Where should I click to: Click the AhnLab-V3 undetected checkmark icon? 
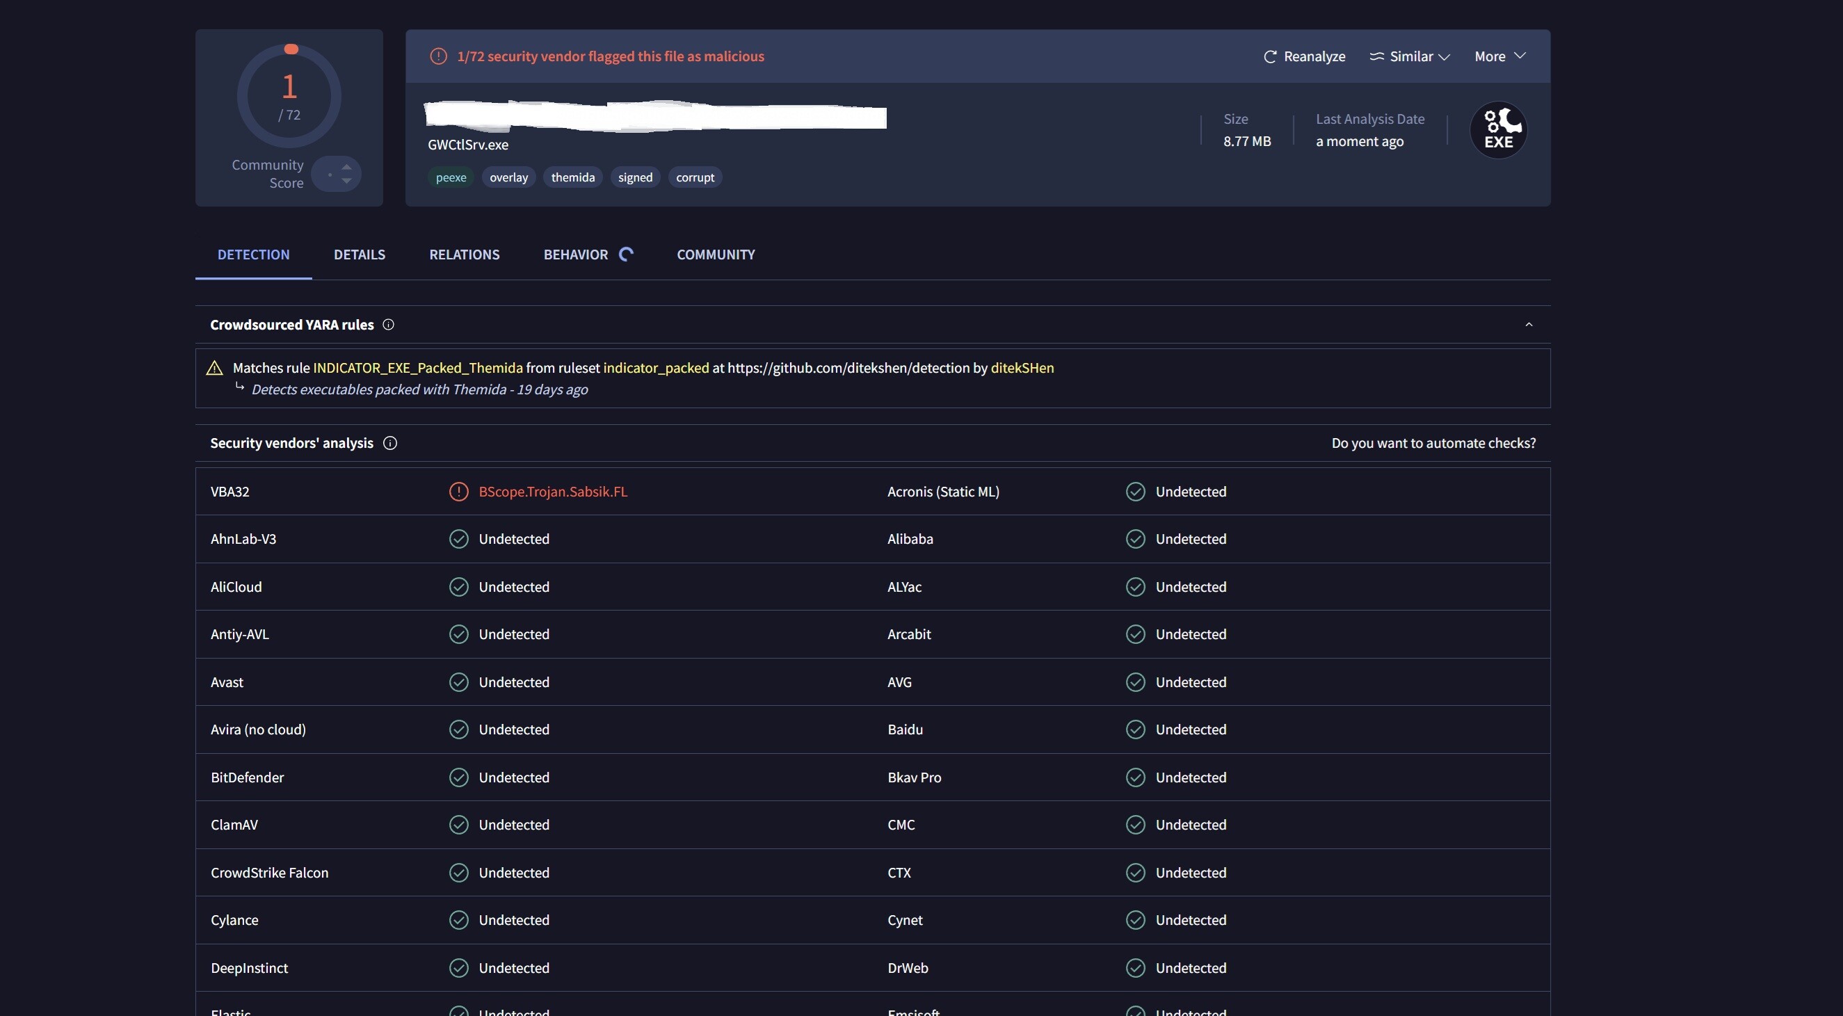coord(458,539)
